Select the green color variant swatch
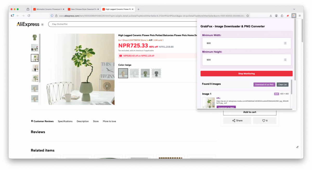The width and height of the screenshot is (312, 170). (x=145, y=73)
